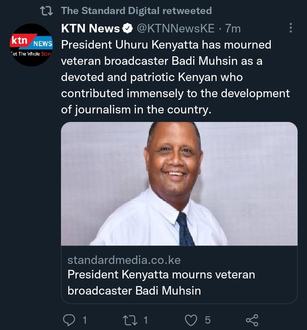Click the @KTNNewsKE handle
The image size is (307, 330).
click(176, 28)
